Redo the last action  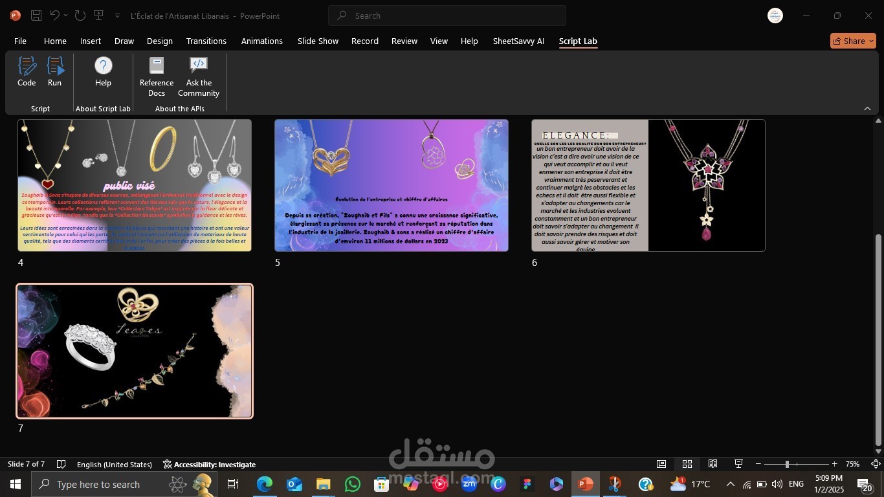pos(80,16)
